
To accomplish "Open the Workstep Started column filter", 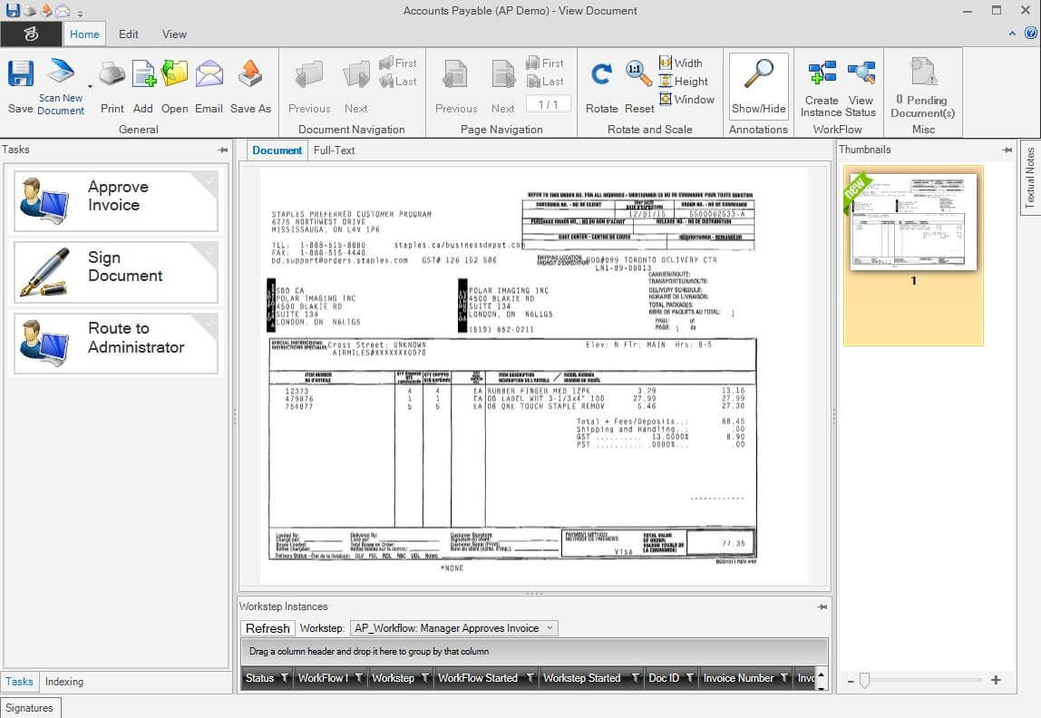I will tap(636, 677).
